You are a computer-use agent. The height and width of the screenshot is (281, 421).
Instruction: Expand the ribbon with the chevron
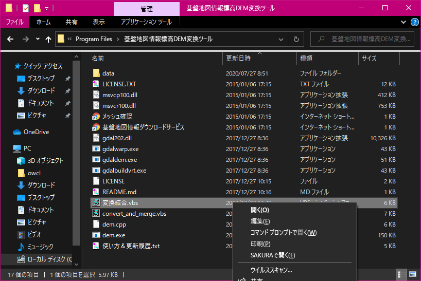[x=404, y=22]
